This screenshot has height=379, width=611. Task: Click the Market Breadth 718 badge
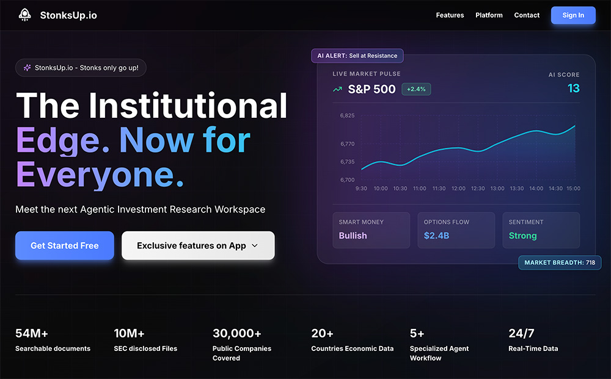point(560,262)
